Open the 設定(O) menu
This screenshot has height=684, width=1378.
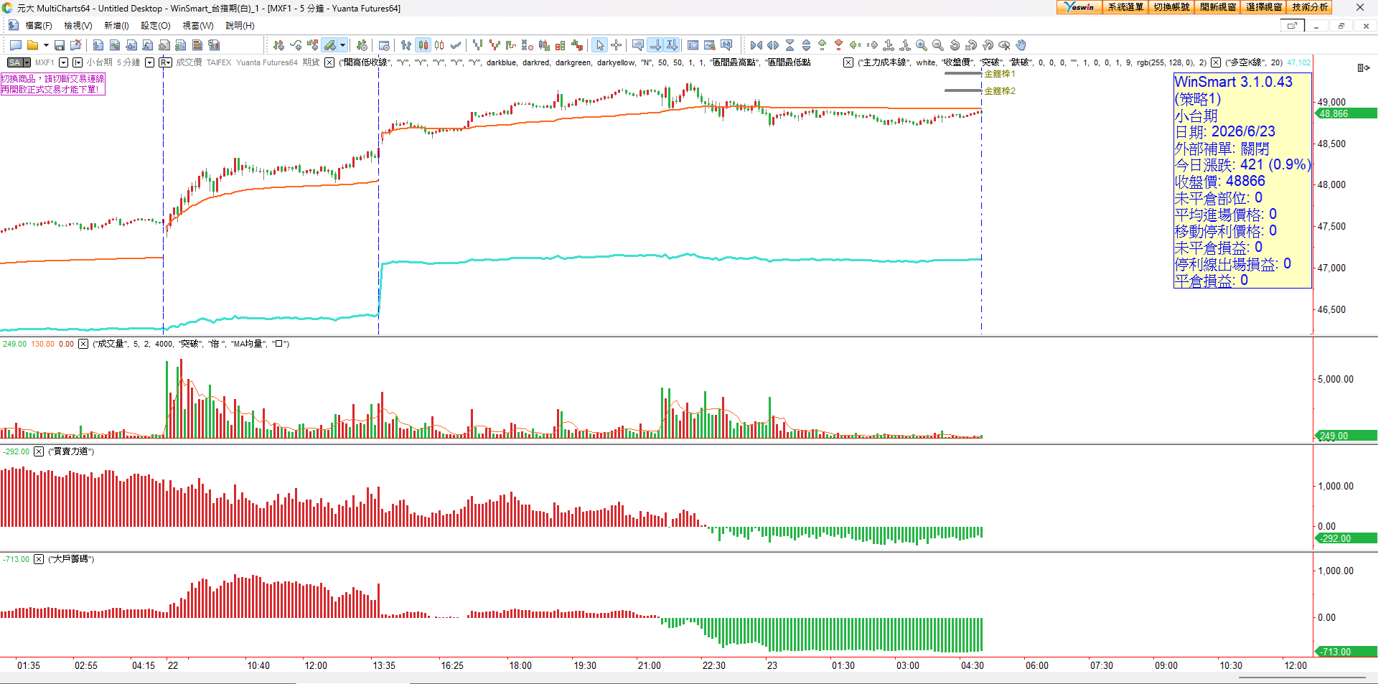click(x=156, y=26)
